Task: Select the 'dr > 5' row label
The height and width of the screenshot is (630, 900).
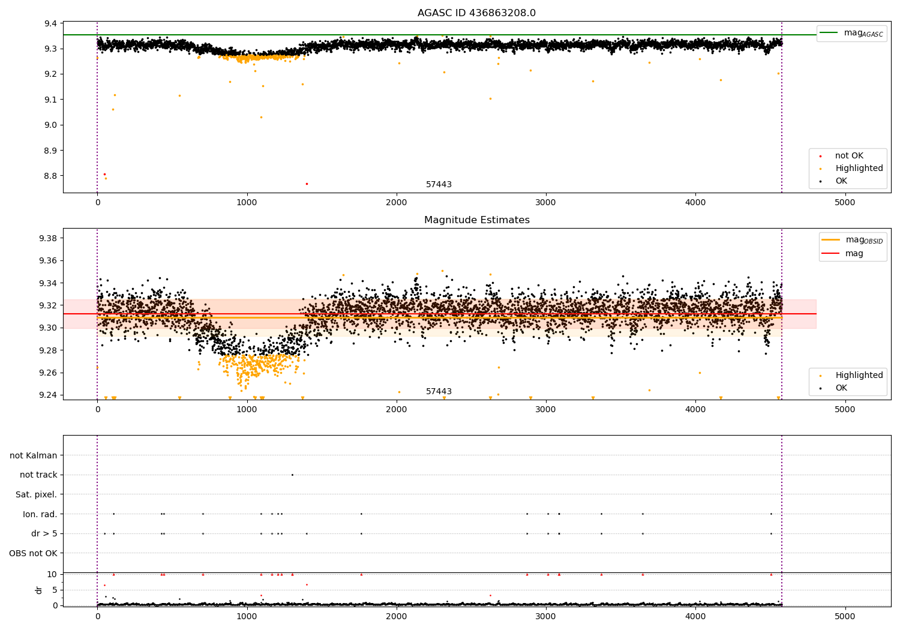Action: 44,533
